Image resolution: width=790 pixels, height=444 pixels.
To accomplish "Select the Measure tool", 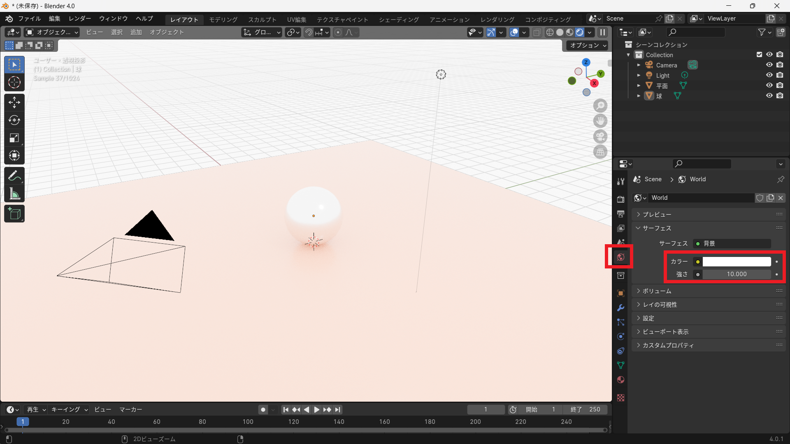I will [14, 194].
